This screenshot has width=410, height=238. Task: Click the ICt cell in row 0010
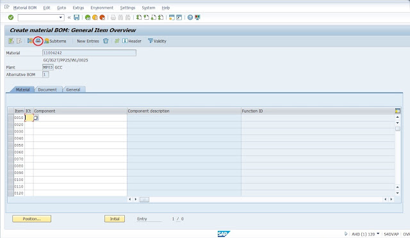click(x=29, y=118)
